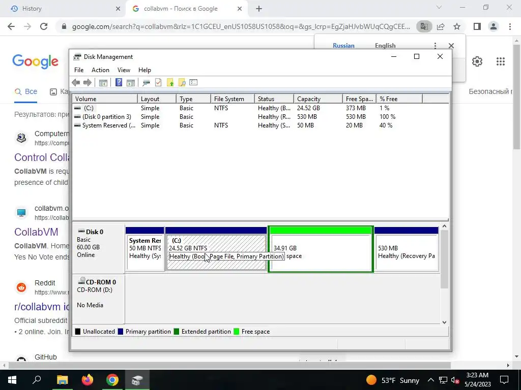The image size is (521, 390).
Task: Click the 373 MB free space cell
Action: point(356,108)
